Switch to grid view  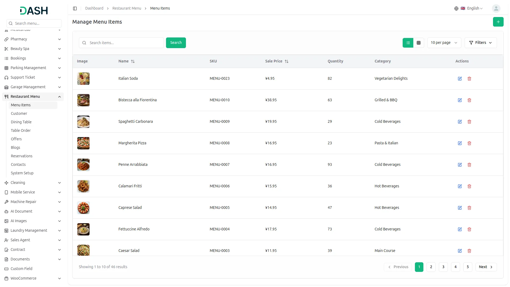pos(419,43)
